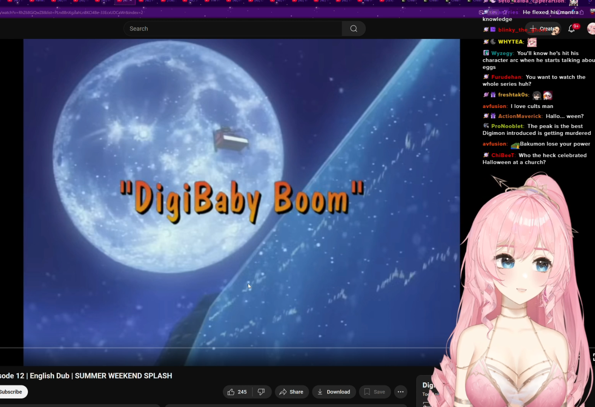
Task: Share this video
Action: coord(292,392)
